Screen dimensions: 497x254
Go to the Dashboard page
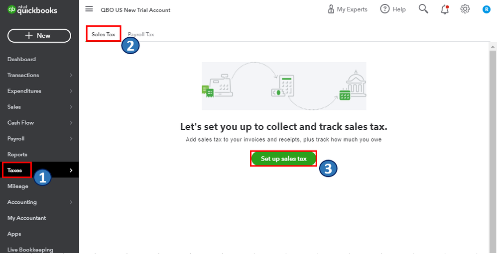click(21, 59)
